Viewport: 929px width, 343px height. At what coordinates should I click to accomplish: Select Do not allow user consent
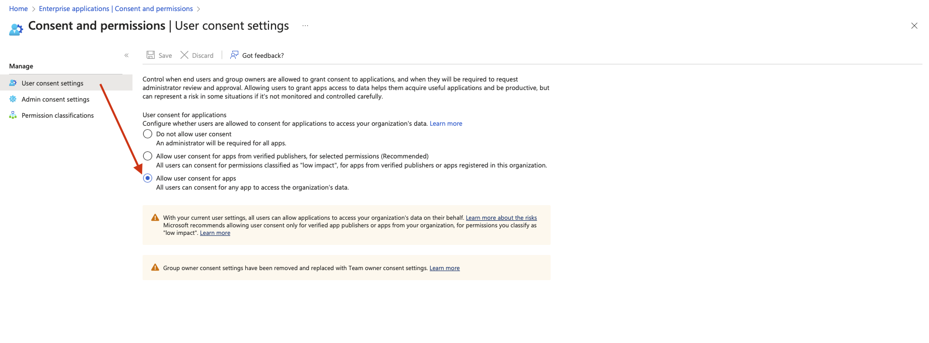148,134
